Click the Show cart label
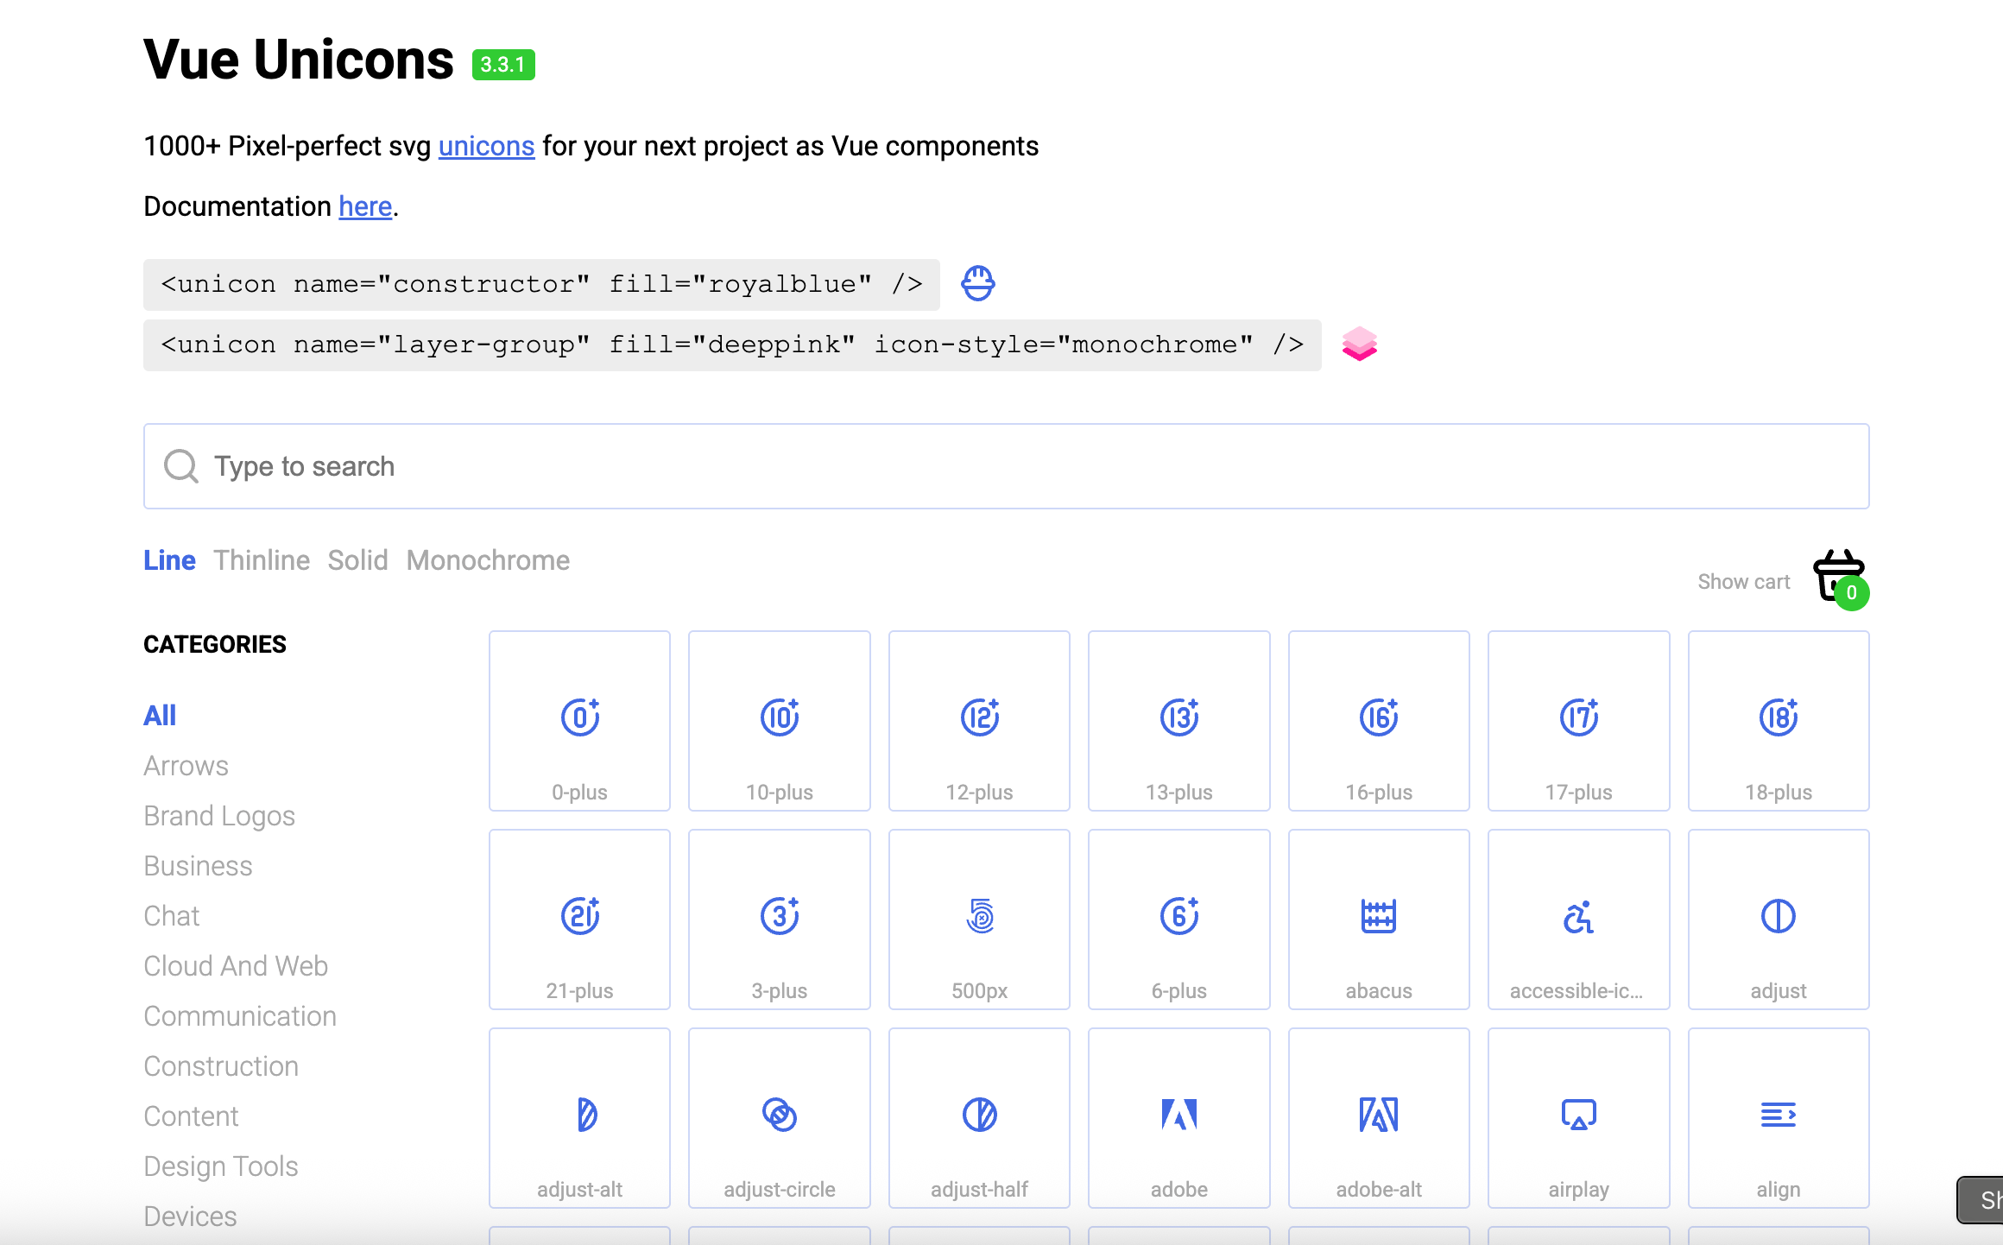 pyautogui.click(x=1744, y=582)
